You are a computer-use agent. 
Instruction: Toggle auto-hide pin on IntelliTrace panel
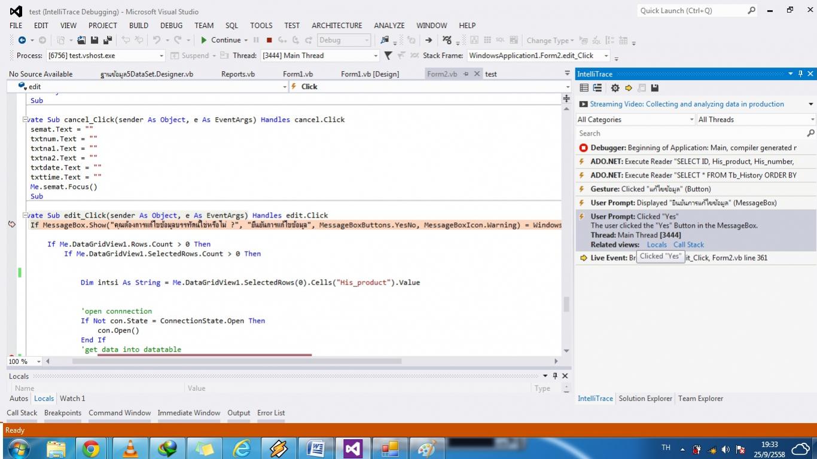pyautogui.click(x=800, y=74)
